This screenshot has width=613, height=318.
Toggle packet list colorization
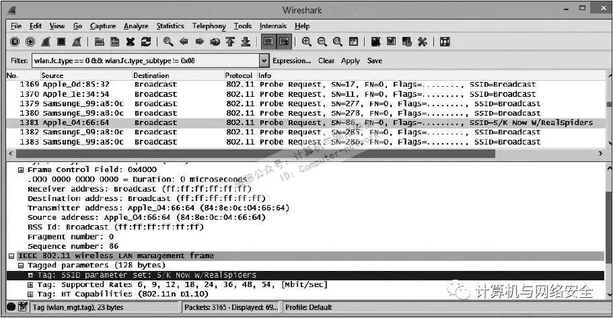268,42
